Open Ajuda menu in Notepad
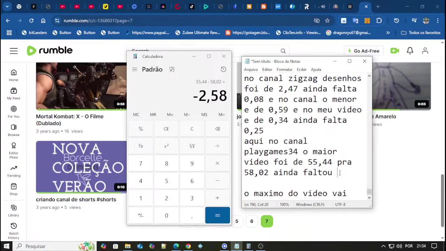 point(316,69)
